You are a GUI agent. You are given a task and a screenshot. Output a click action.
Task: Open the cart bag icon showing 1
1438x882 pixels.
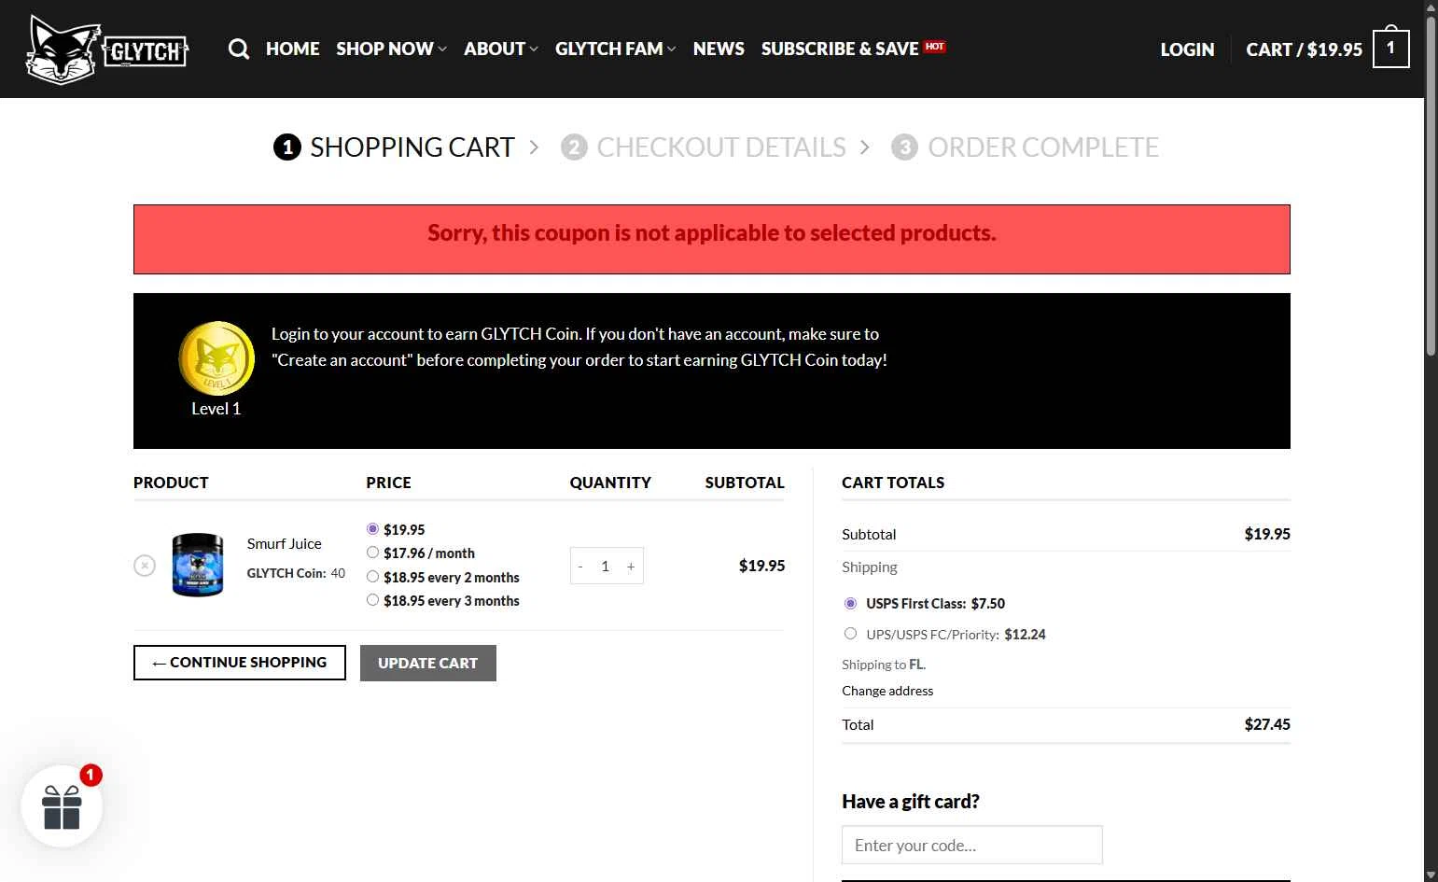click(x=1390, y=48)
